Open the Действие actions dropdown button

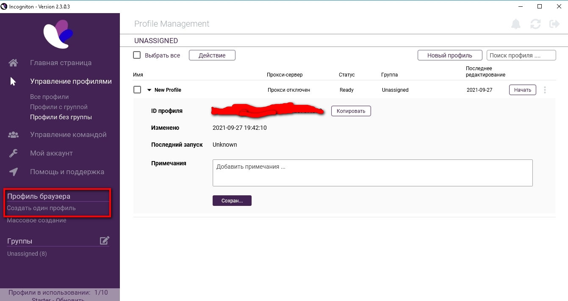click(x=212, y=55)
